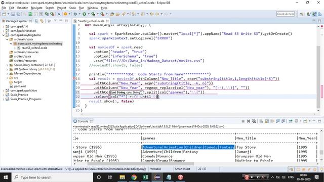
Task: Collapse the src/main/scala folder
Action: tap(7, 39)
